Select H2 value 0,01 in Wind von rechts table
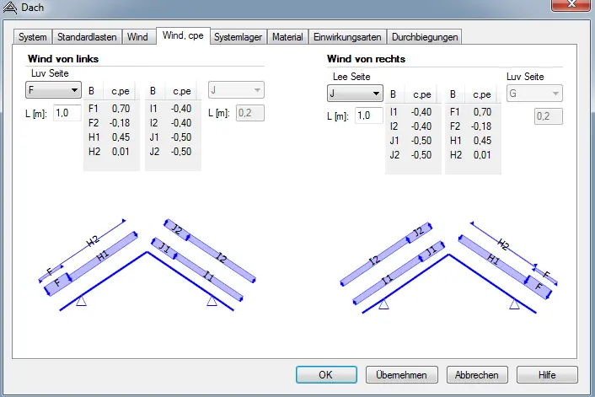Viewport: 595px width, 397px height. [x=482, y=155]
